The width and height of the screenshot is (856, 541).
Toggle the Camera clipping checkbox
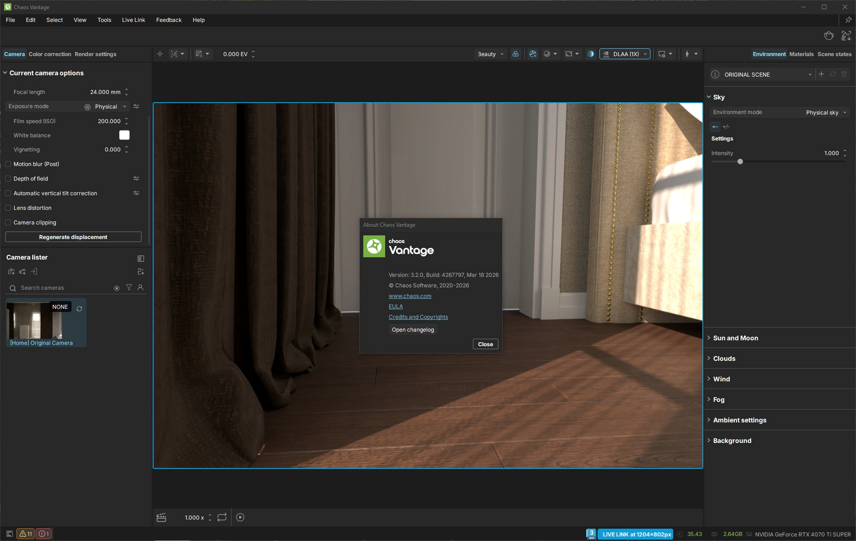8,223
